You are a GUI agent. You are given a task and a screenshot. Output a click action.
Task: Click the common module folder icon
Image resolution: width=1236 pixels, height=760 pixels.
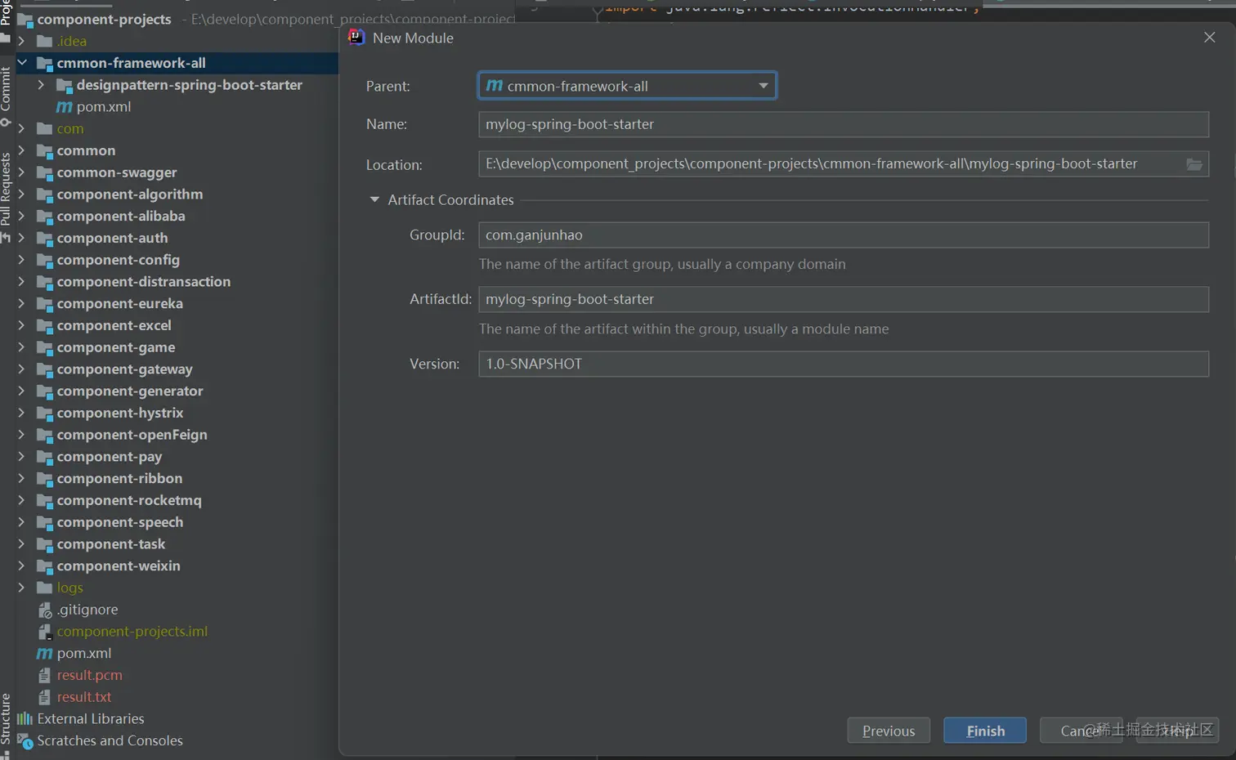pyautogui.click(x=45, y=151)
